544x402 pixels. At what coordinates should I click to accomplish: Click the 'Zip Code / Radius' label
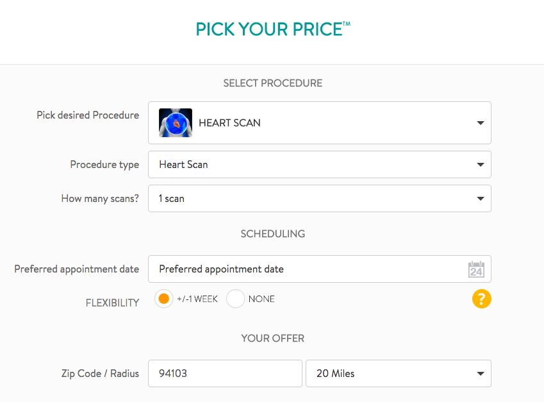[102, 374]
